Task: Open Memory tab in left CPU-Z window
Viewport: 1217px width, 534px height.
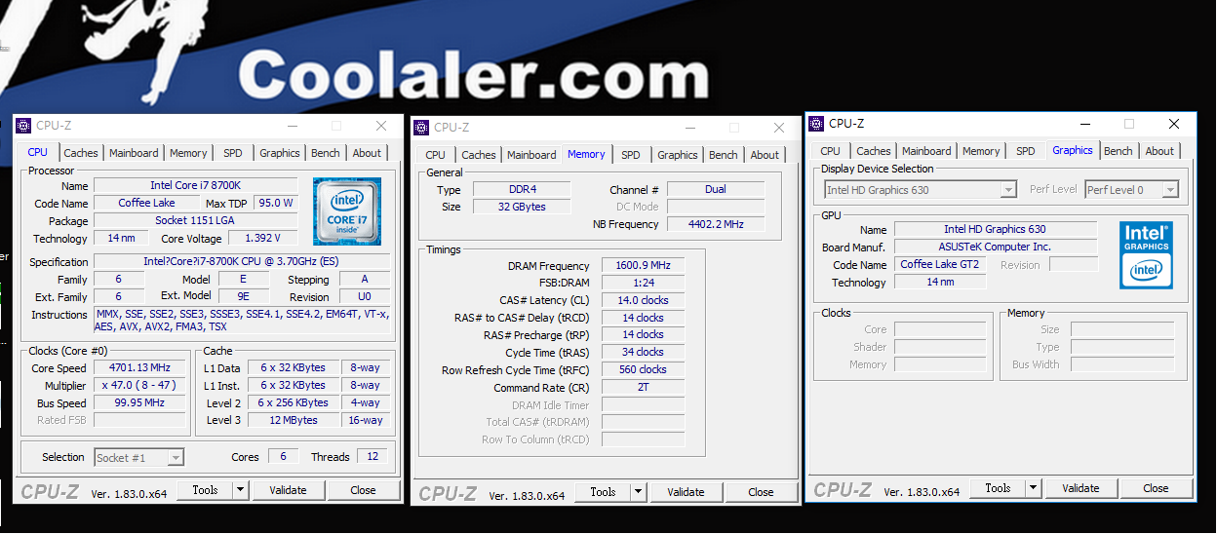Action: pos(188,153)
